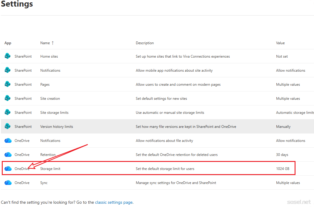Open SharePoint Notifications setting
The width and height of the screenshot is (314, 207).
pos(50,70)
